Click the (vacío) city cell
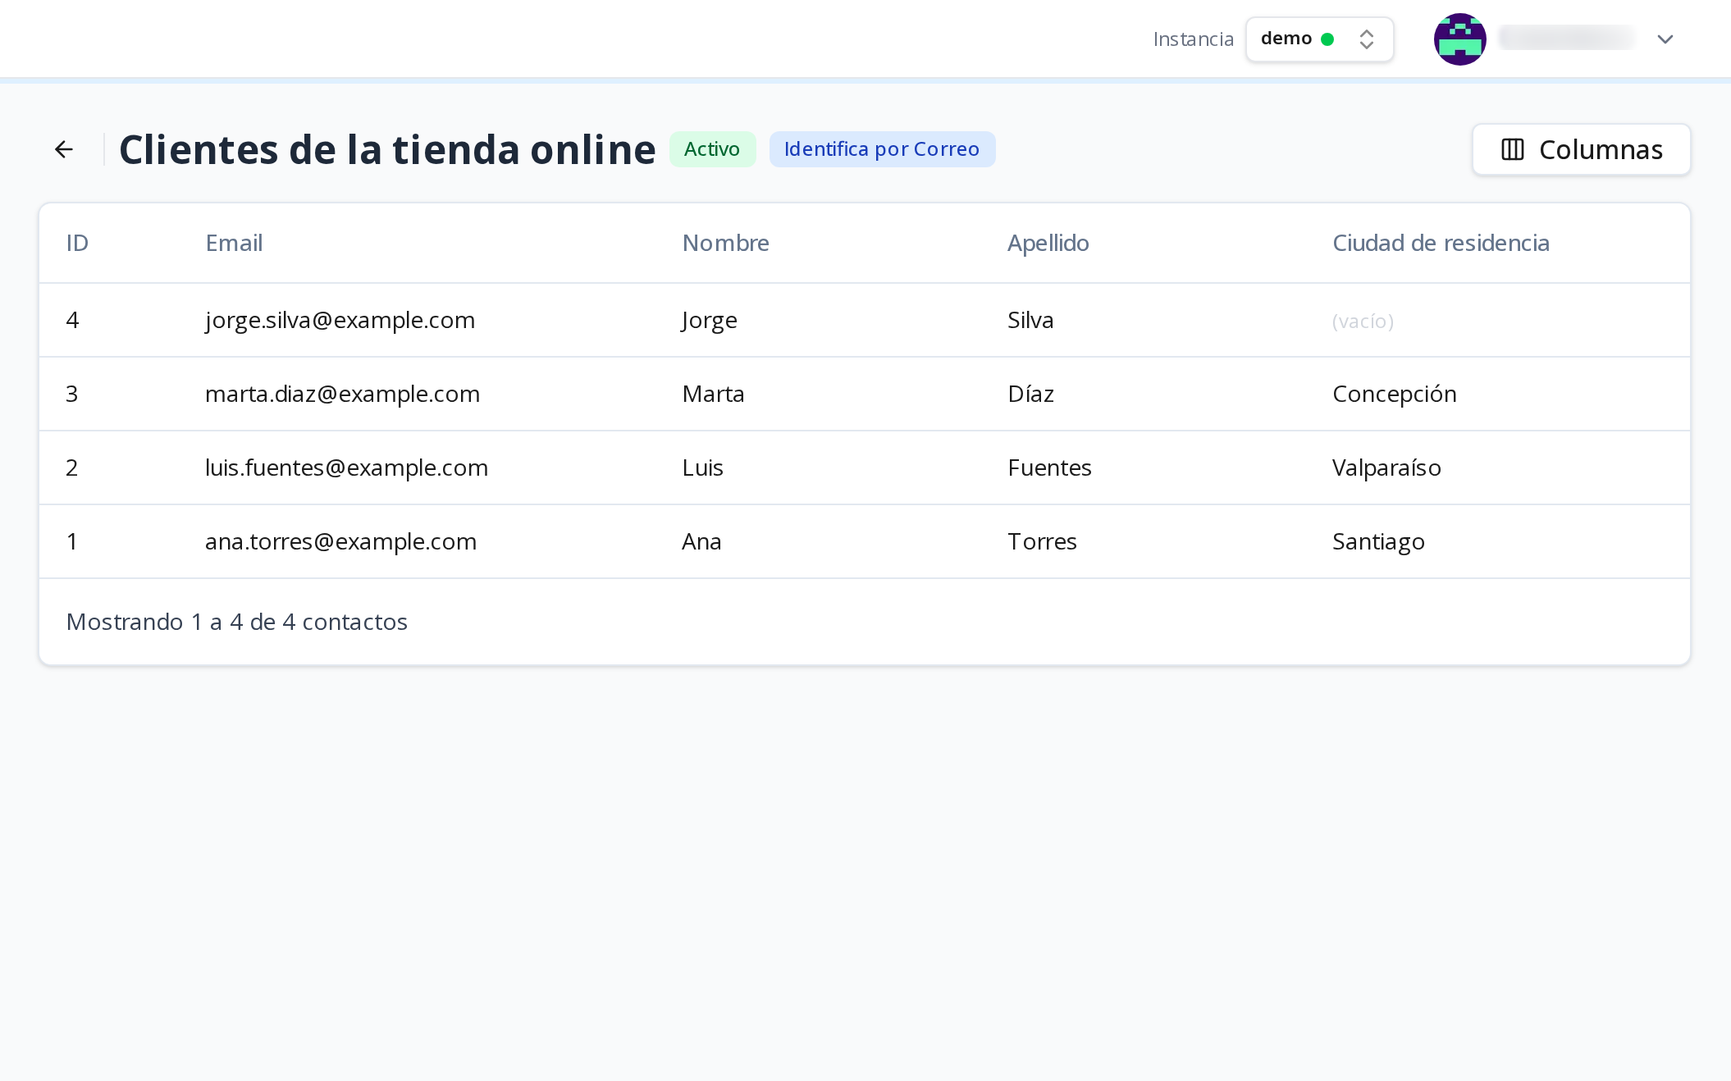The image size is (1731, 1081). pos(1363,321)
